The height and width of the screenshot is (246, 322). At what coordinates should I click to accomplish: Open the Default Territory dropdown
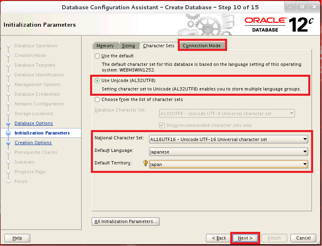pyautogui.click(x=228, y=164)
